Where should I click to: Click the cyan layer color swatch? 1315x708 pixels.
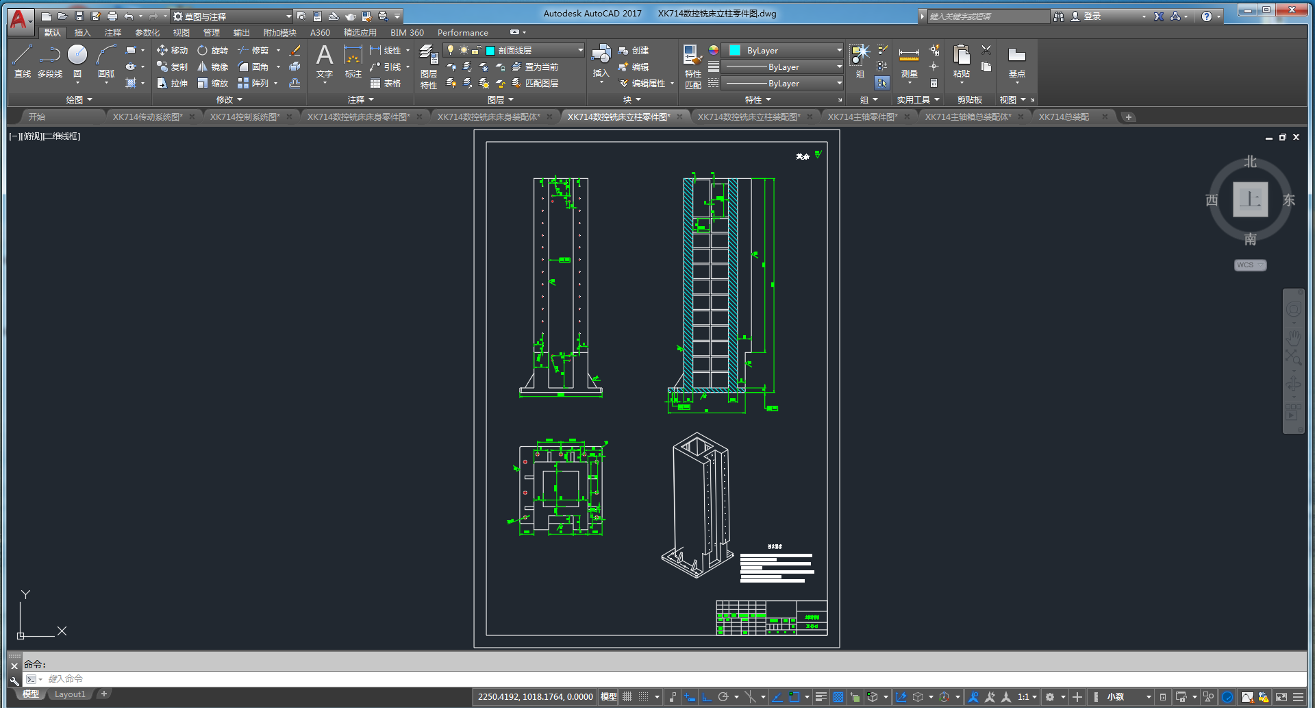click(490, 50)
